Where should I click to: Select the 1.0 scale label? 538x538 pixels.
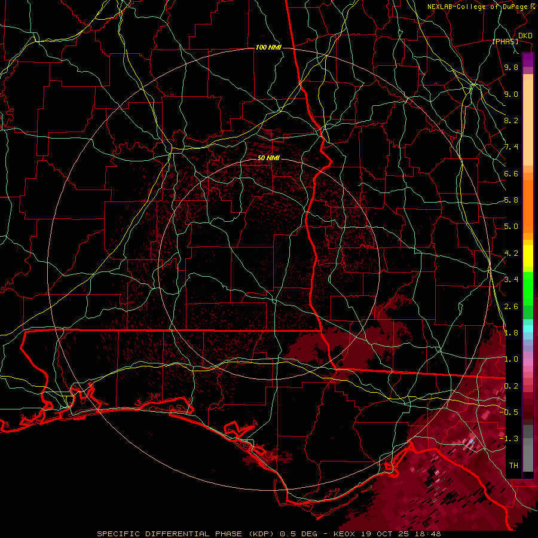tap(511, 359)
